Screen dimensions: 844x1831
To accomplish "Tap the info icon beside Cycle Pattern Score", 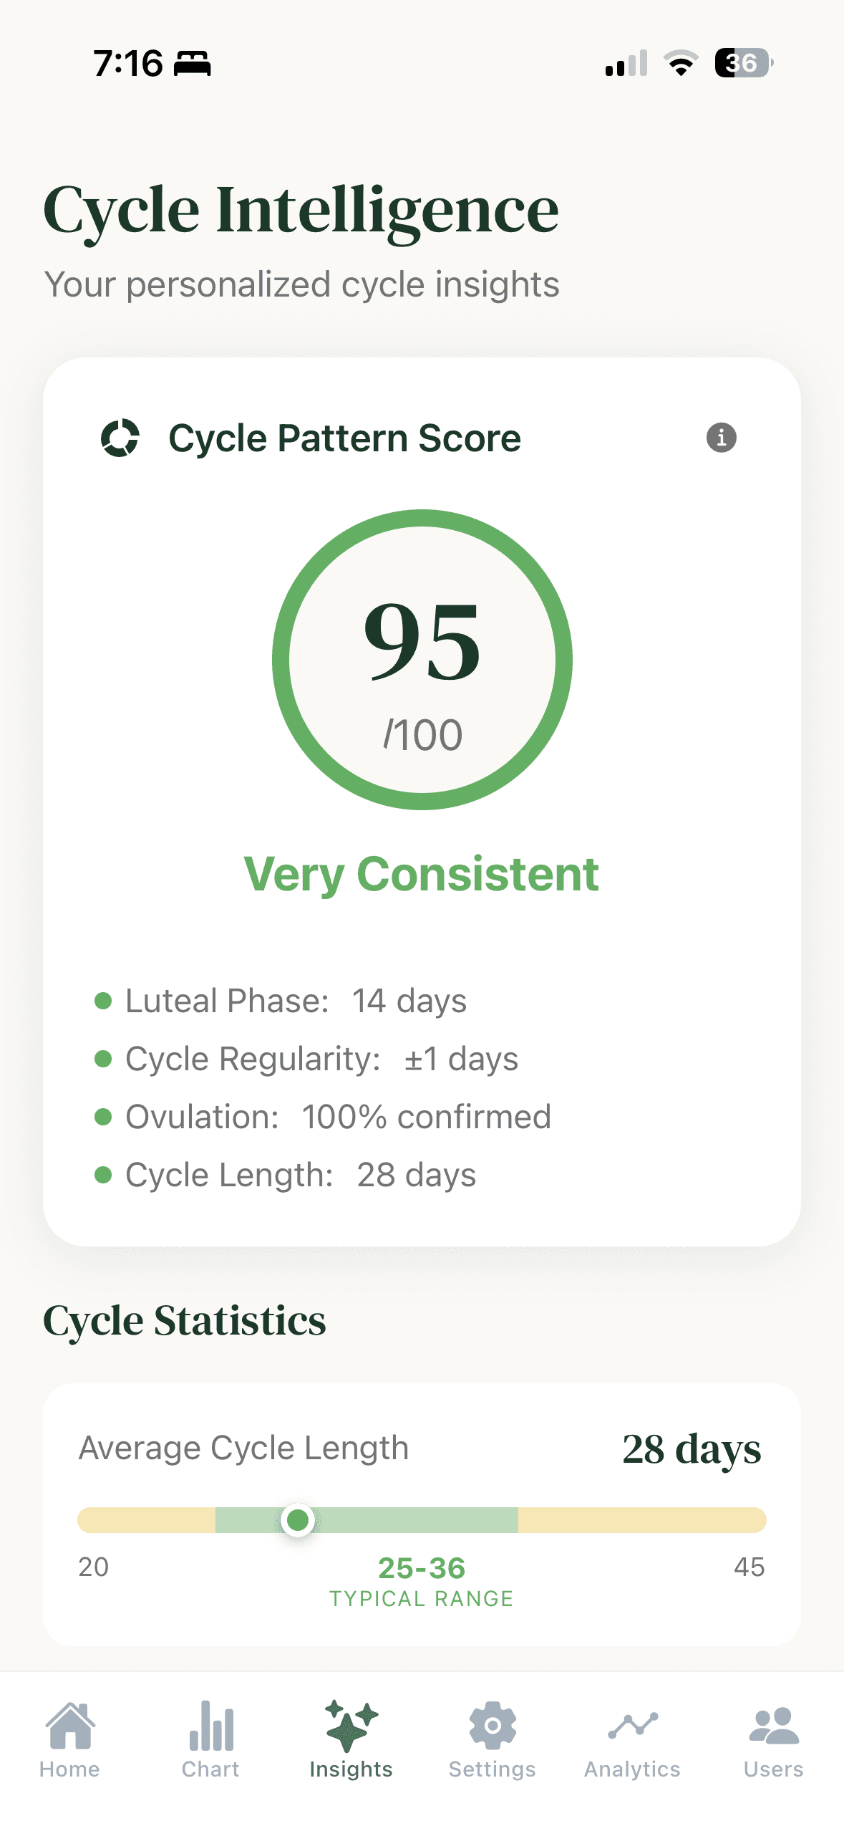I will pos(722,438).
